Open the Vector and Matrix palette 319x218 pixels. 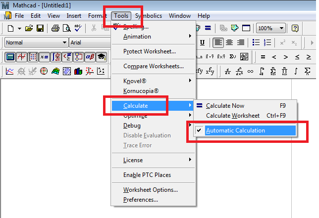click(x=33, y=57)
